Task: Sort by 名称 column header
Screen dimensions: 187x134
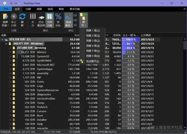Action: [31, 35]
